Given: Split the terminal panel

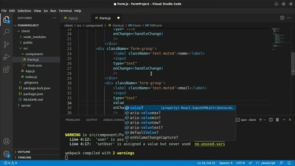Looking at the screenshot, I should tap(271, 120).
